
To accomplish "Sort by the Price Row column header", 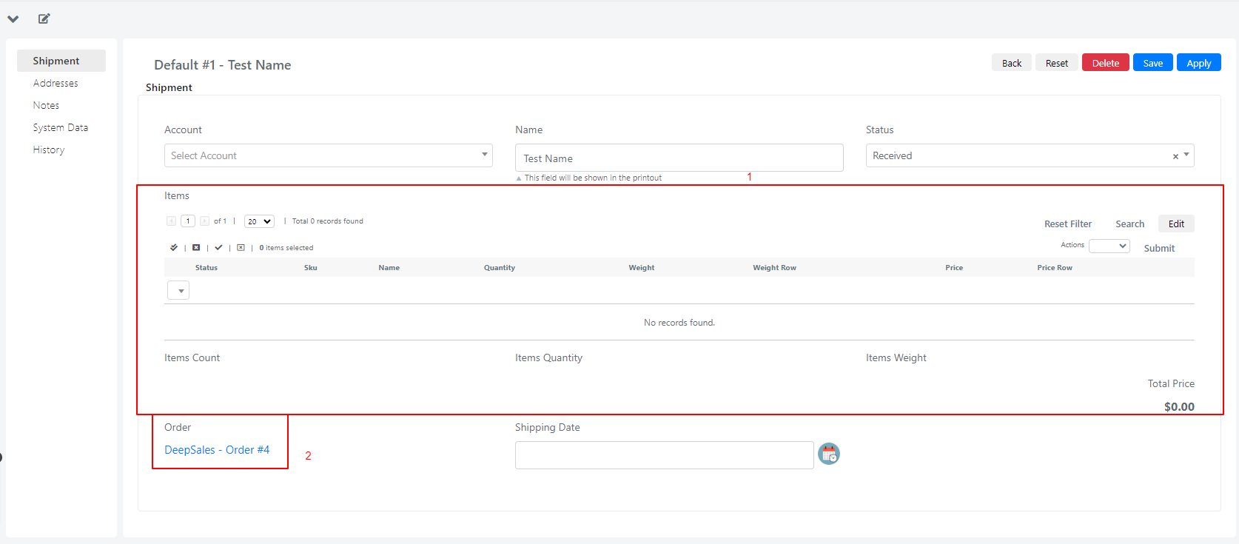I will click(x=1055, y=268).
